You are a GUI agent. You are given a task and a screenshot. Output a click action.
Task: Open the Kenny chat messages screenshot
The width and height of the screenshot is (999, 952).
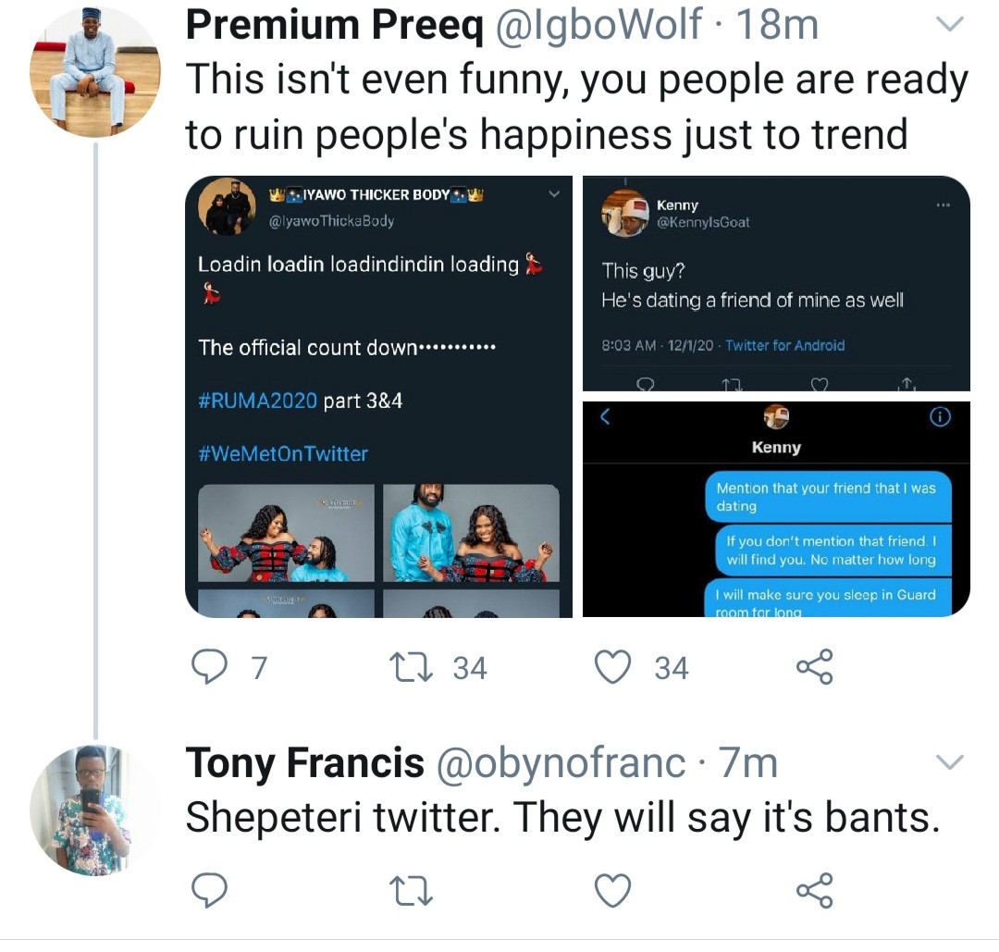point(776,508)
